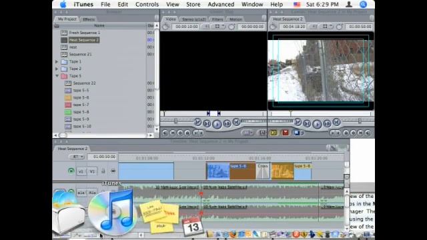The width and height of the screenshot is (427, 240).
Task: Click the Canvas jog slider handle
Action: [360, 121]
